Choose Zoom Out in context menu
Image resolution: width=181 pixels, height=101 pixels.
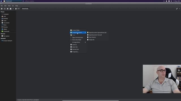(78, 47)
